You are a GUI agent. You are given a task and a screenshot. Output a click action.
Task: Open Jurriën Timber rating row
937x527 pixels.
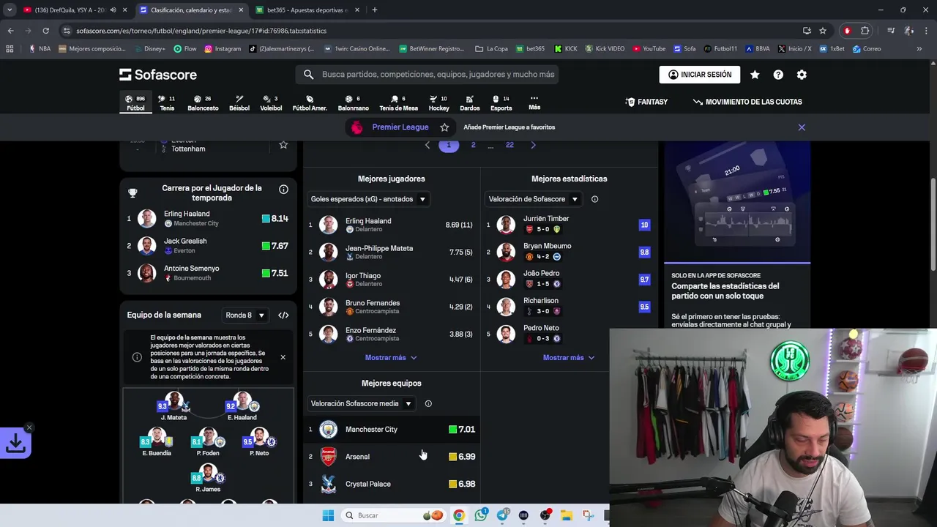(570, 225)
